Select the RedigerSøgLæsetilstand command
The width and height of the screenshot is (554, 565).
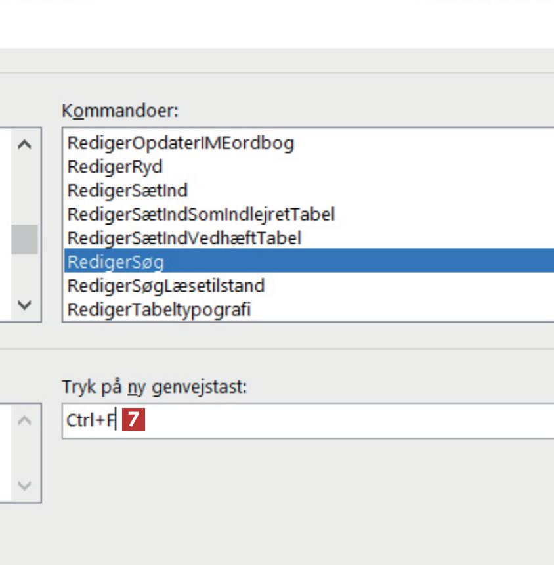pos(166,286)
